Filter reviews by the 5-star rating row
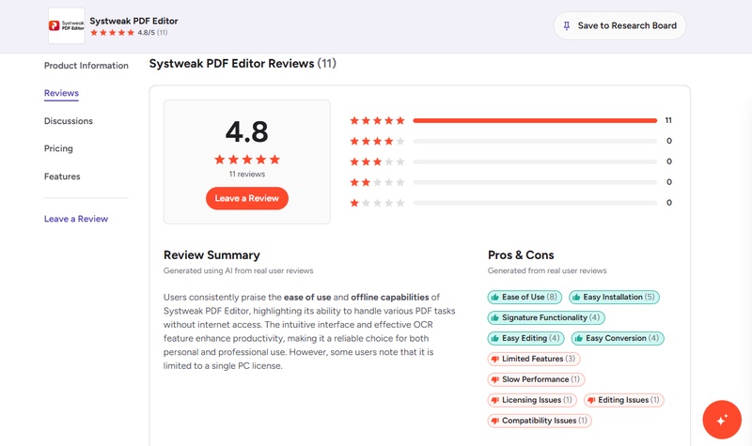Viewport: 752px width, 446px height. [x=510, y=120]
